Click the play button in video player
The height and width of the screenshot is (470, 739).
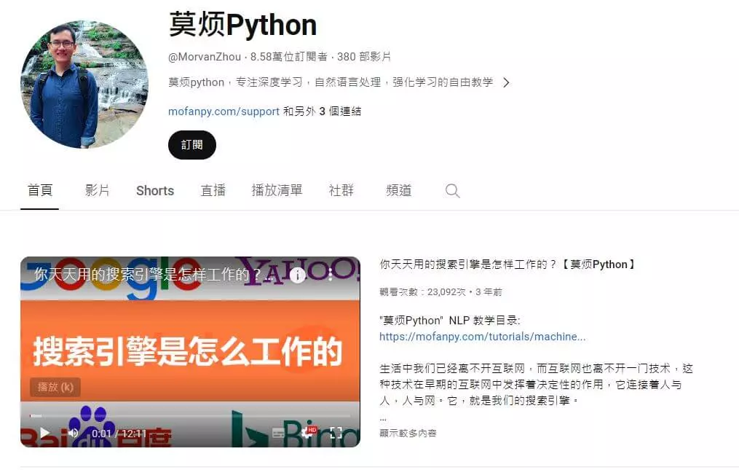coord(44,433)
